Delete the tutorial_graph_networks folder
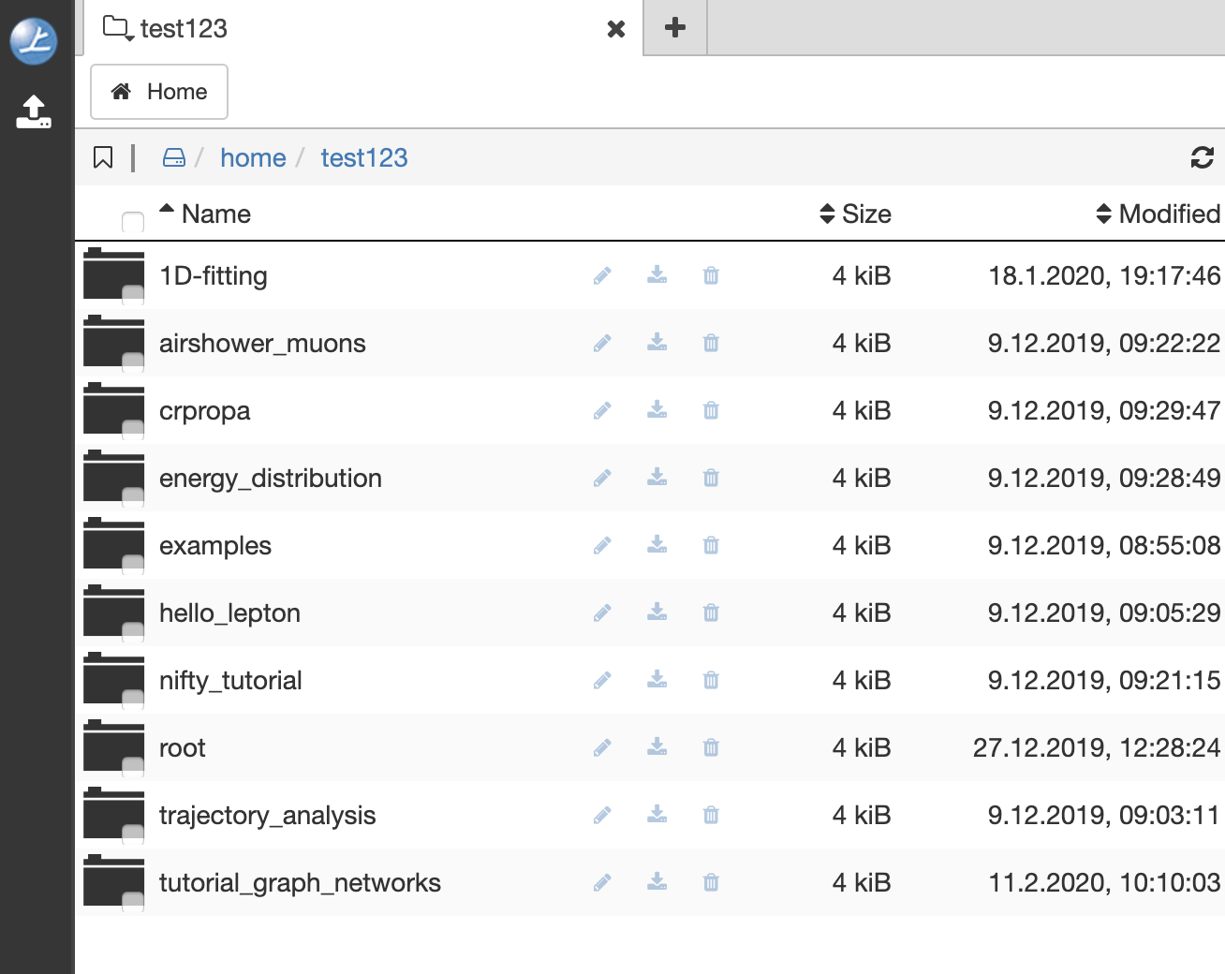This screenshot has height=974, width=1225. pyautogui.click(x=710, y=882)
